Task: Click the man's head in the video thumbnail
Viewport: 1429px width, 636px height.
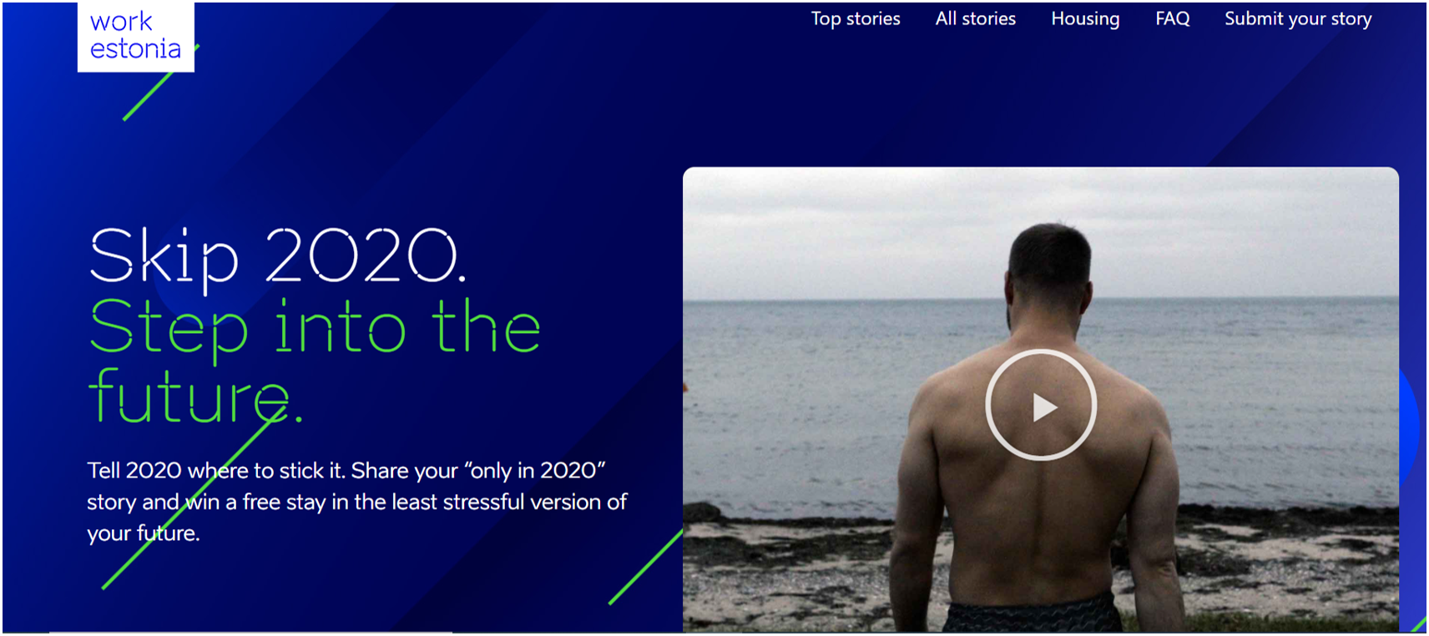Action: tap(1049, 266)
